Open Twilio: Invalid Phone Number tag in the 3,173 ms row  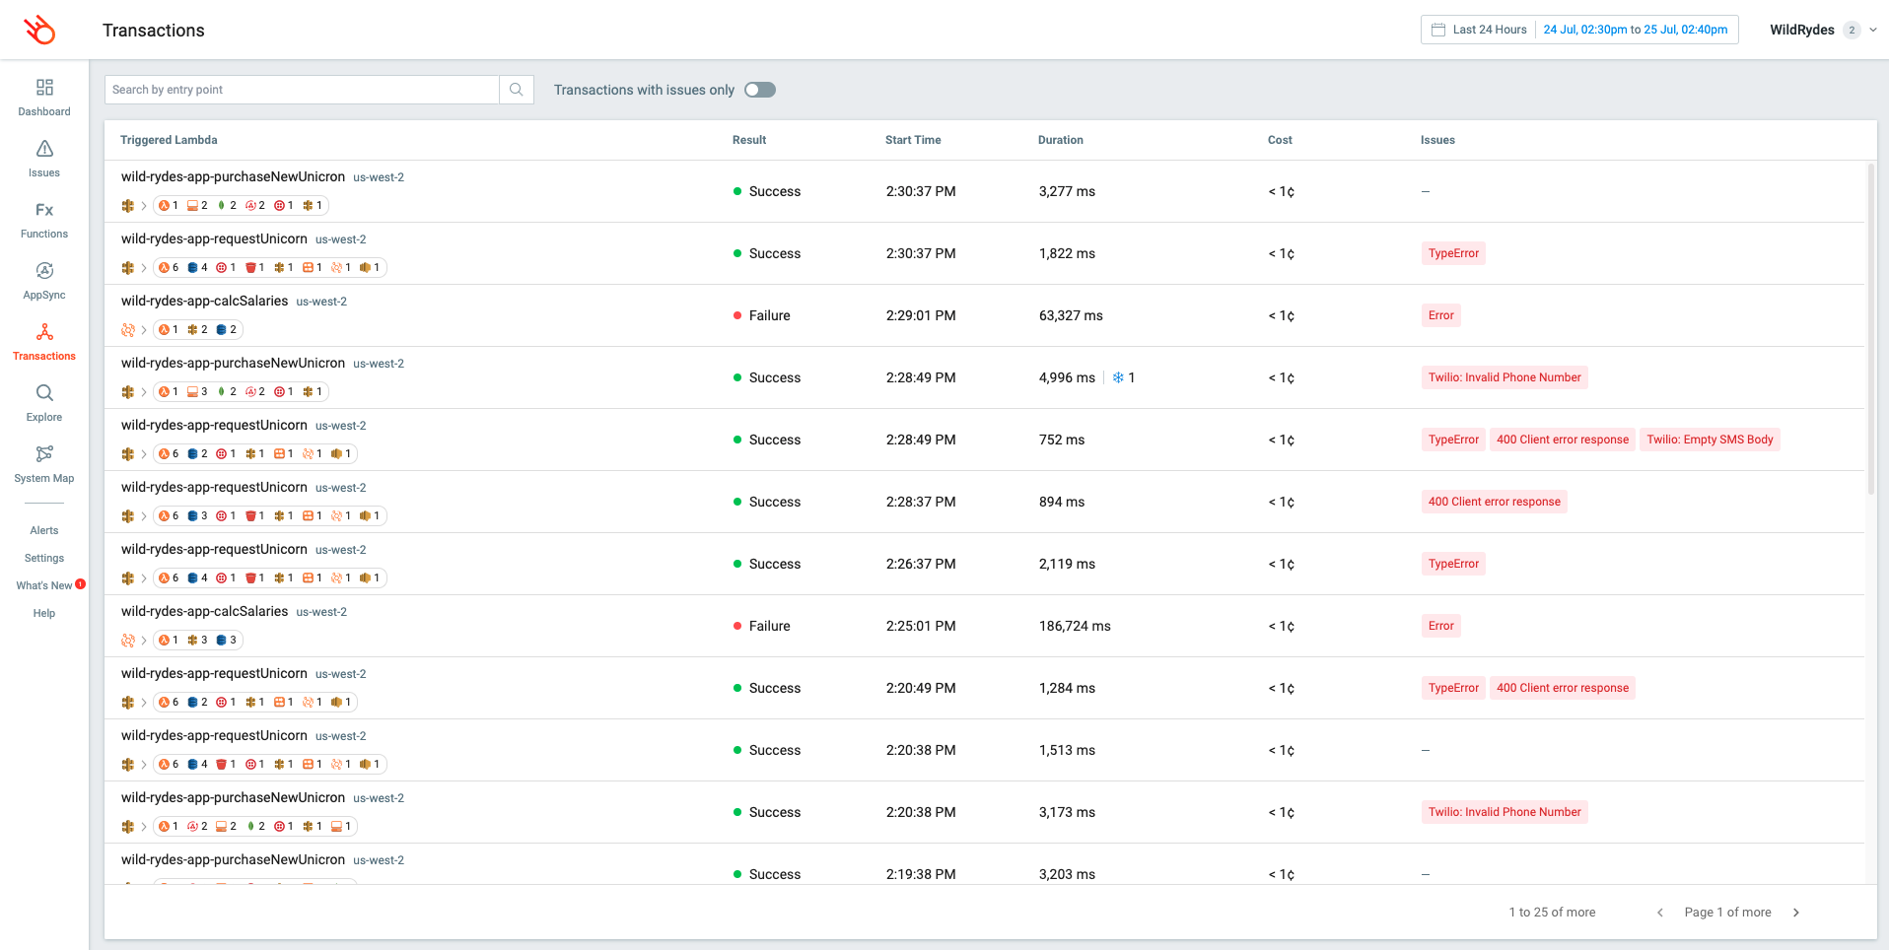pyautogui.click(x=1504, y=812)
